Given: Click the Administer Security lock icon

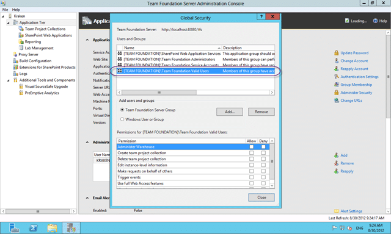Looking at the screenshot, I should [337, 93].
